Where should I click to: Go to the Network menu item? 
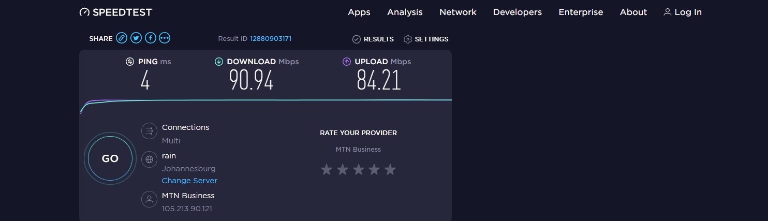pos(458,12)
